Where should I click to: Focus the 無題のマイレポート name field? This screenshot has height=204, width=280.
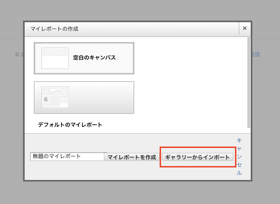pyautogui.click(x=67, y=157)
